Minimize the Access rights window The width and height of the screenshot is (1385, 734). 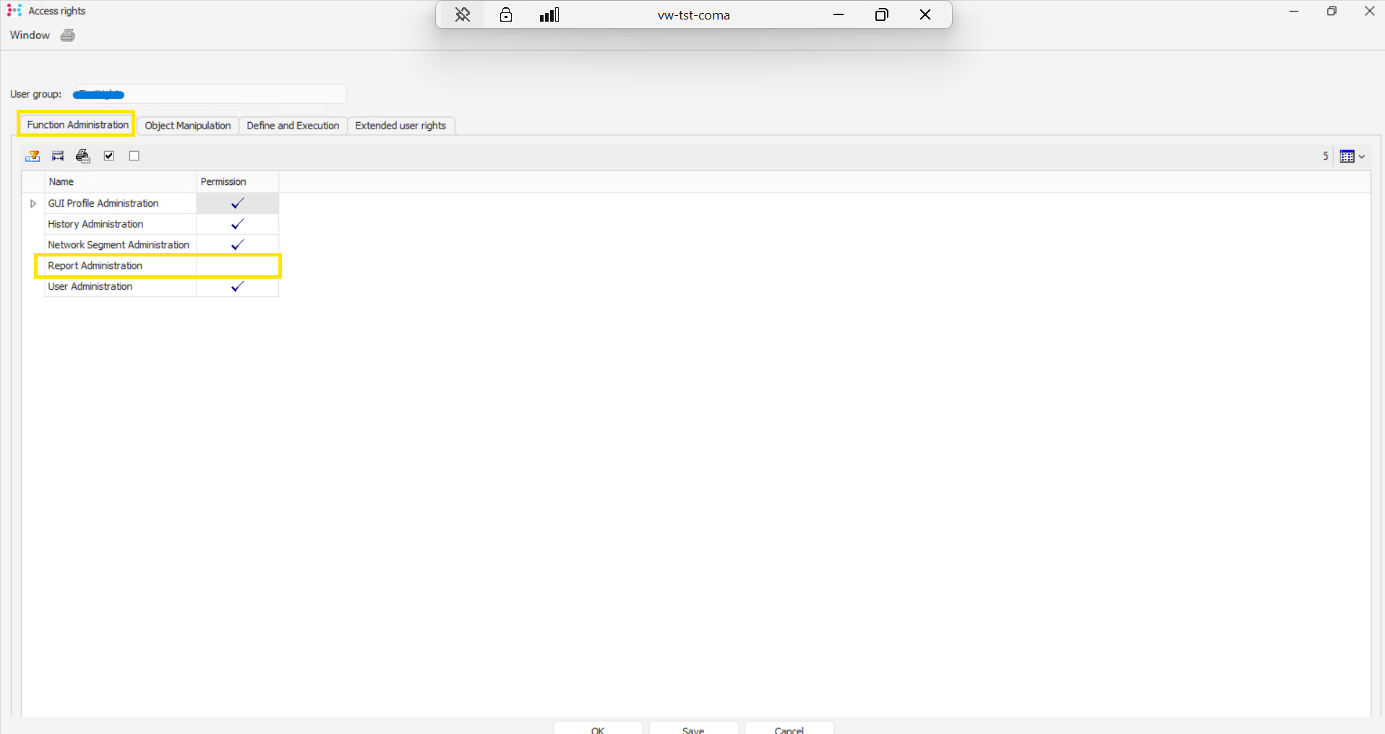1294,11
